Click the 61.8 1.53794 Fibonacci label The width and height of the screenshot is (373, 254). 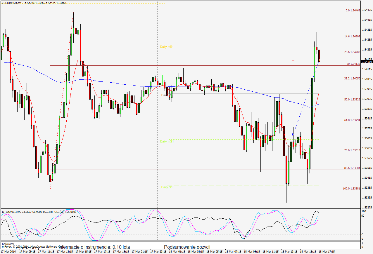pyautogui.click(x=352, y=120)
